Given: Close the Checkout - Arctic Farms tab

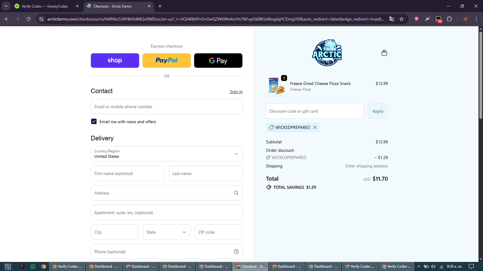Looking at the screenshot, I should coord(149,6).
